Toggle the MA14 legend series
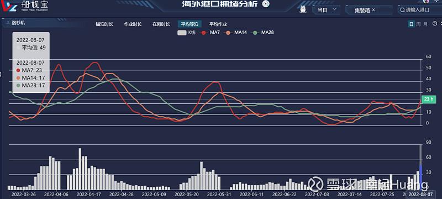Screen dimensions: 442x199 click(x=235, y=33)
